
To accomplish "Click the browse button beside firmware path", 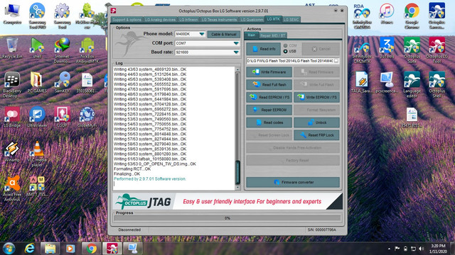I will click(x=336, y=61).
